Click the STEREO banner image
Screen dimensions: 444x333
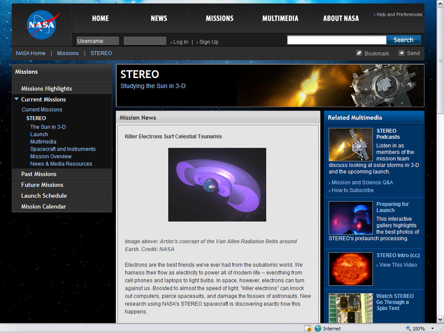(x=270, y=85)
